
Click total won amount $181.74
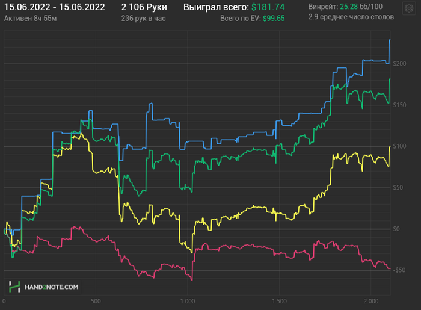(268, 7)
